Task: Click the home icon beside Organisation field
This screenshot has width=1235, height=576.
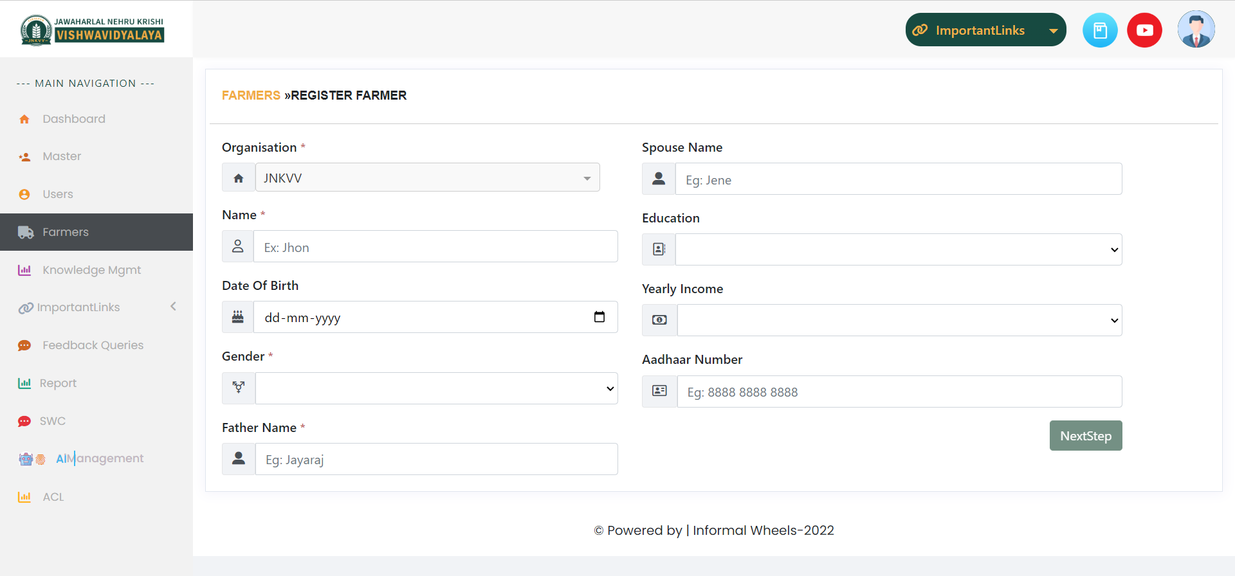Action: click(x=239, y=178)
